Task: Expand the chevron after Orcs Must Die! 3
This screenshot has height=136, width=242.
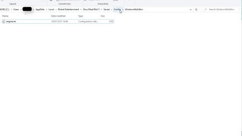Action: 102,9
